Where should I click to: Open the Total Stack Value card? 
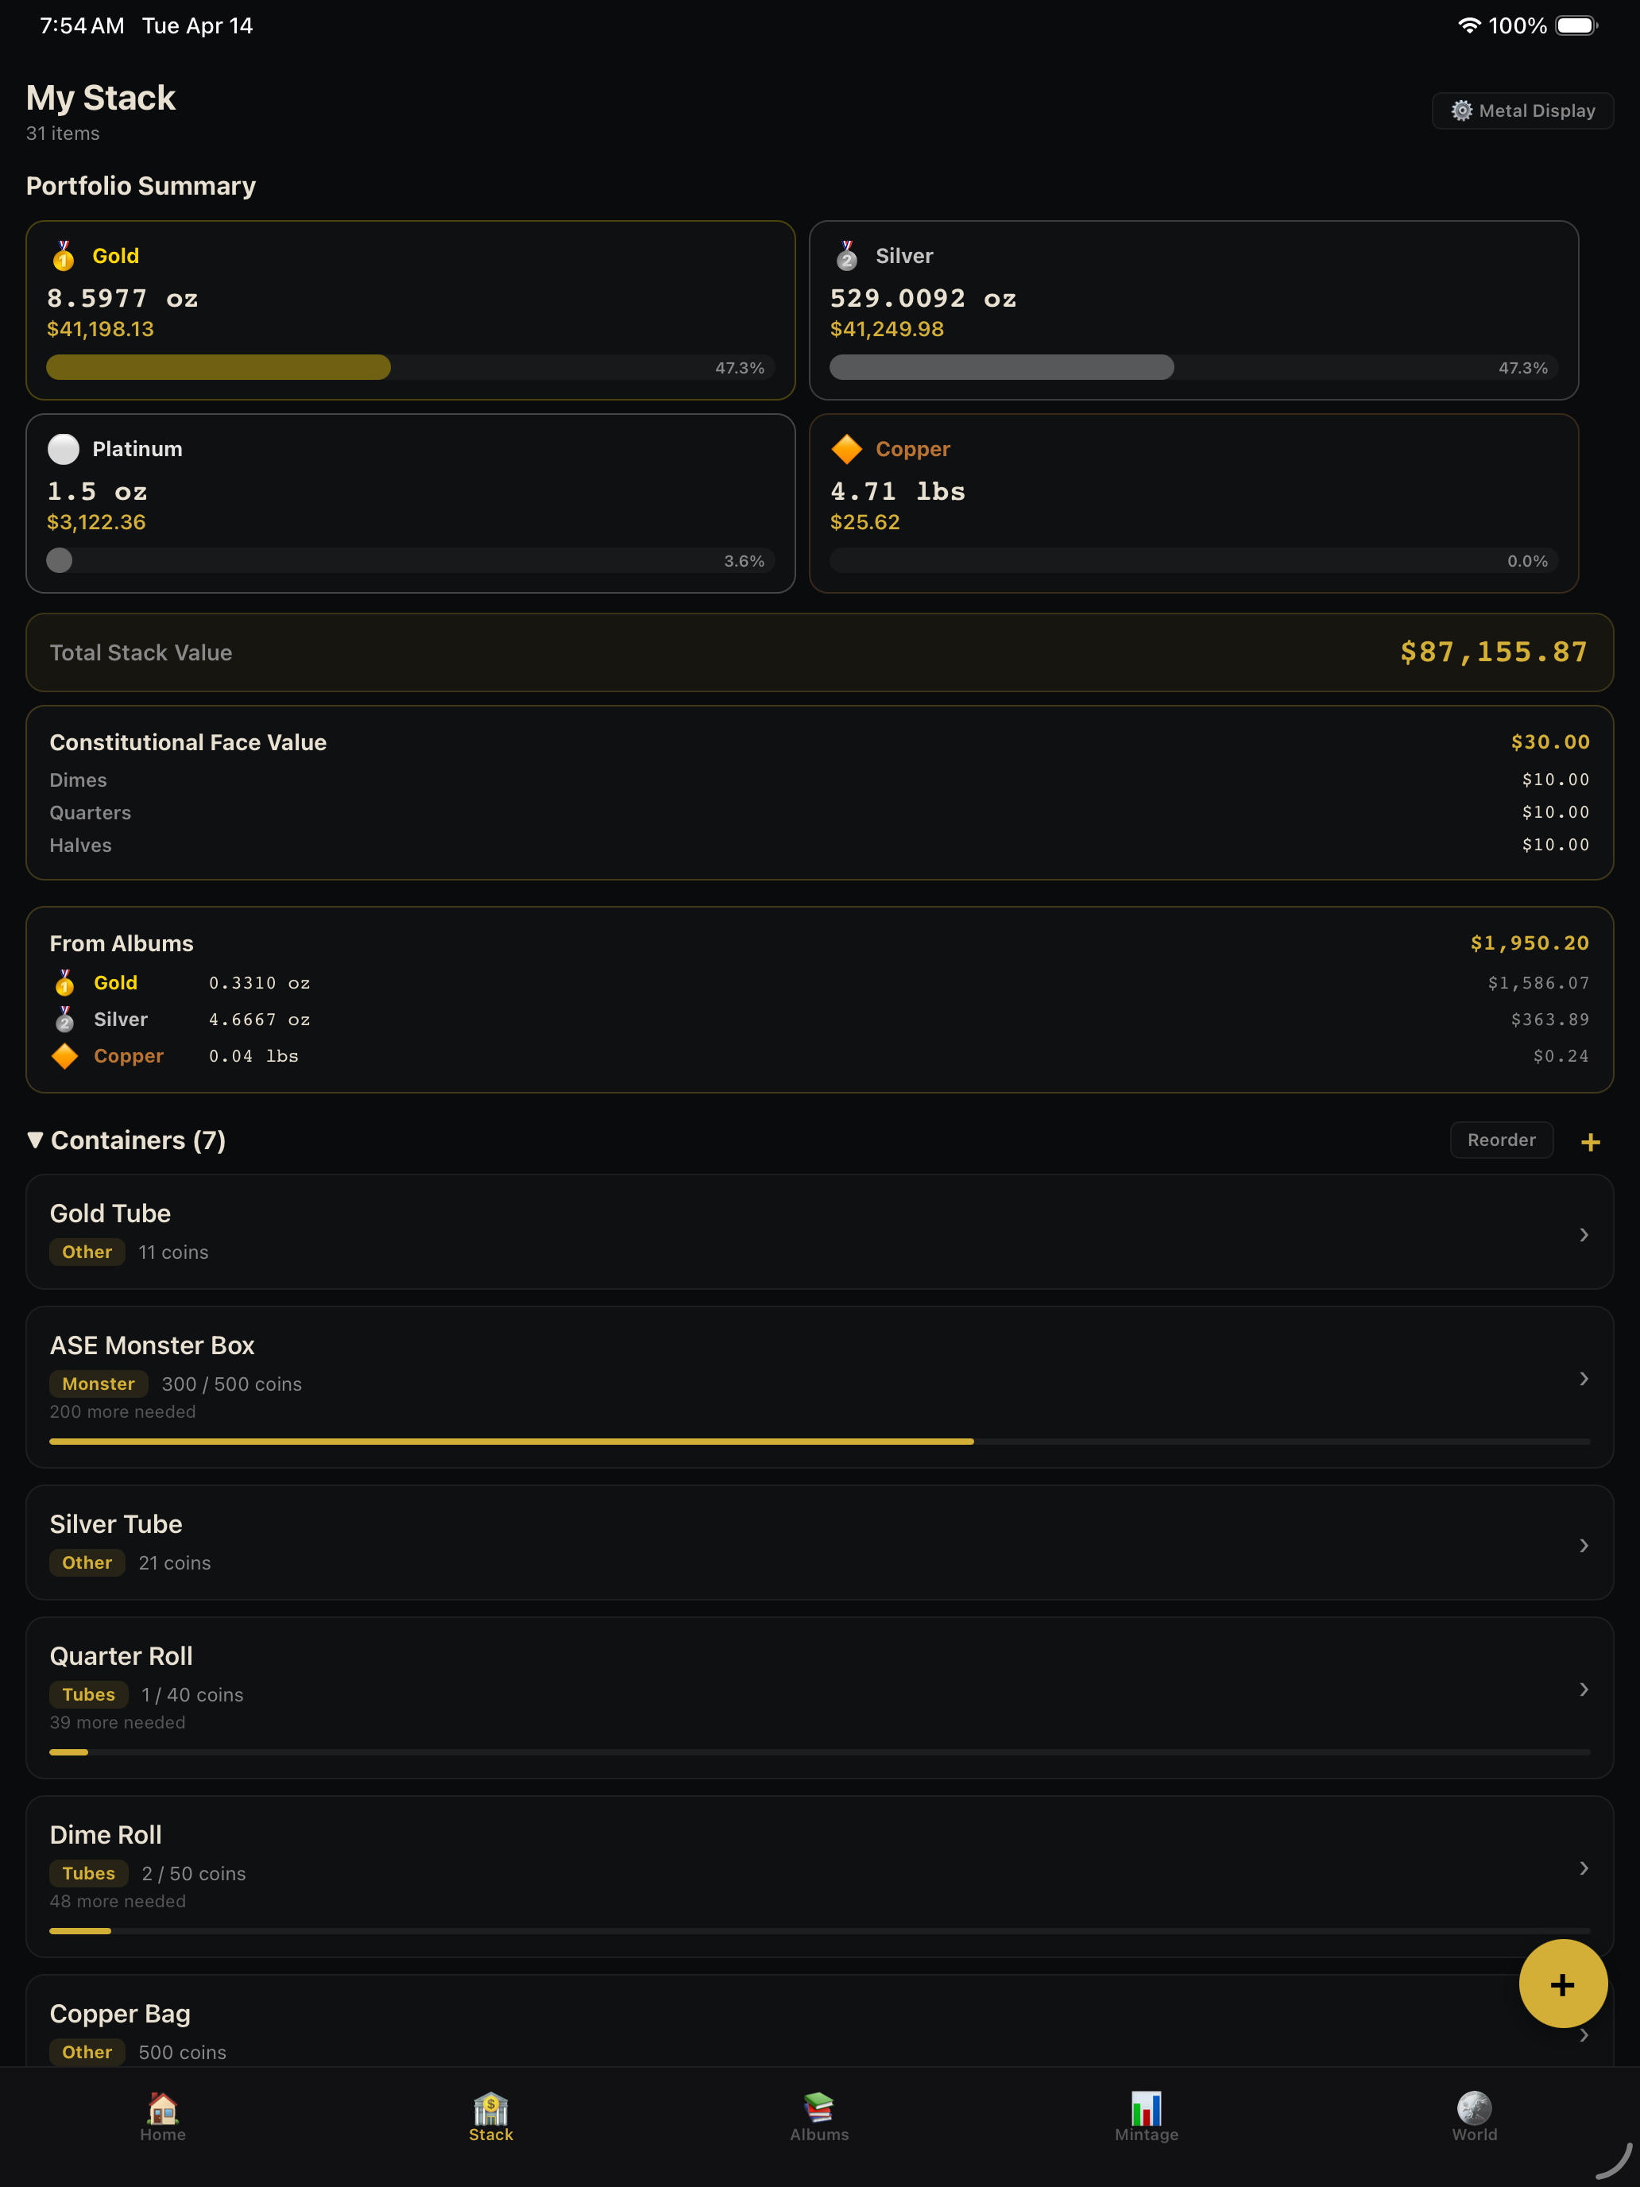819,652
